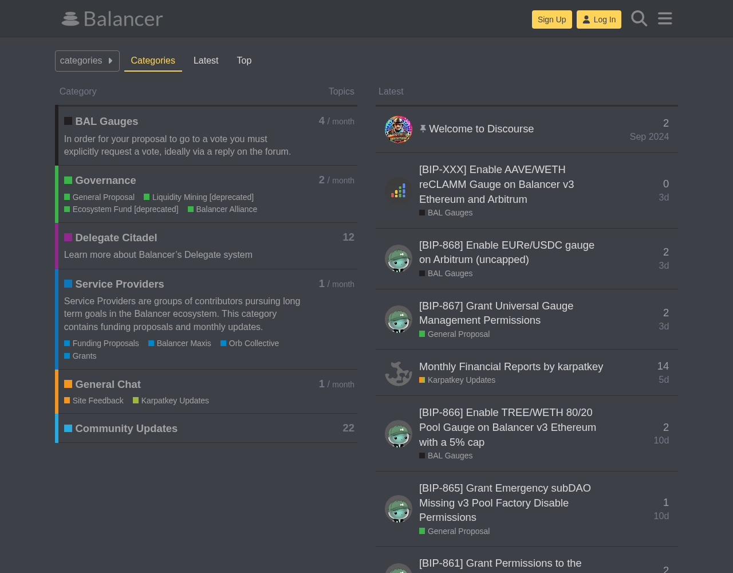The width and height of the screenshot is (733, 573).
Task: Click BAL Gauges tag under BIP-868 topic
Action: point(446,273)
